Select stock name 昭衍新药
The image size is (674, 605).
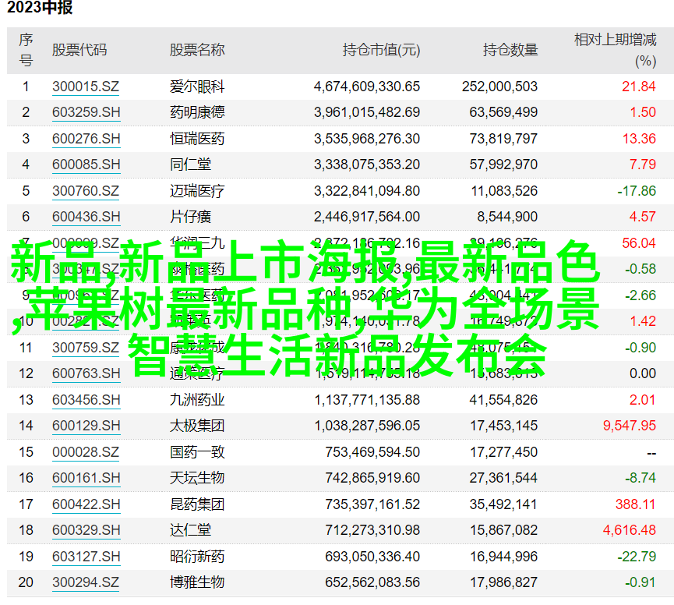[x=197, y=557]
